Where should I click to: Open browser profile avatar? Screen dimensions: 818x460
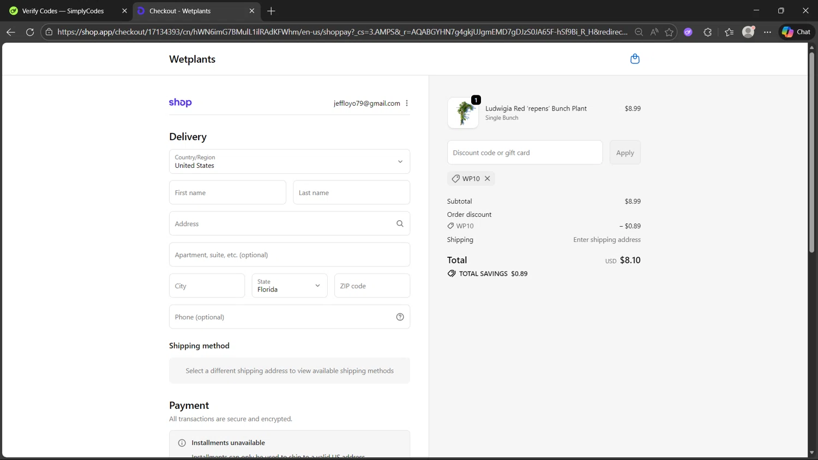point(748,32)
